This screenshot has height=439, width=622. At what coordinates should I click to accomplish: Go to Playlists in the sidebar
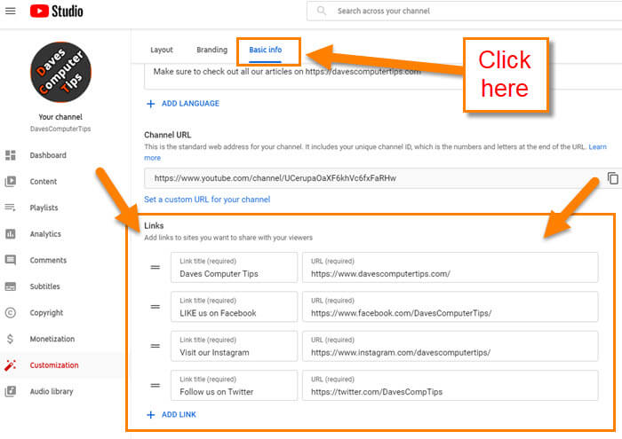44,208
